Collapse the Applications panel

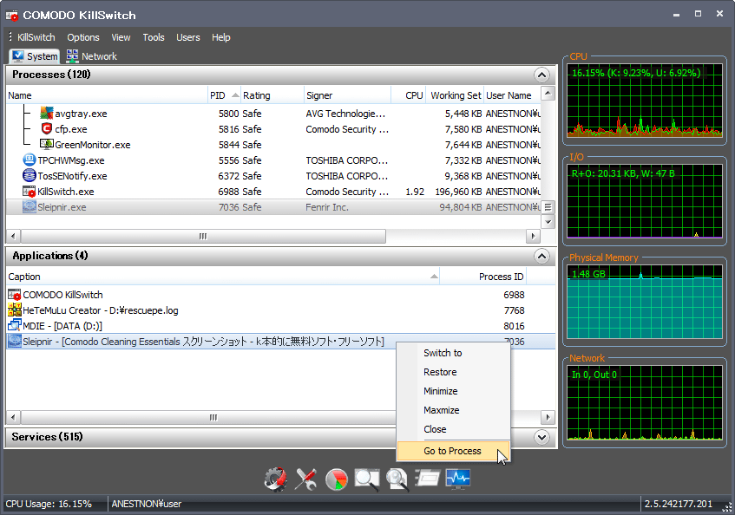click(541, 256)
